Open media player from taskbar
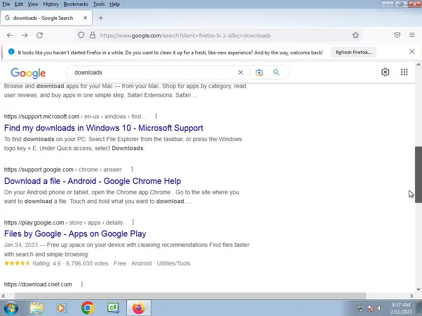This screenshot has height=316, width=422. coord(61,308)
